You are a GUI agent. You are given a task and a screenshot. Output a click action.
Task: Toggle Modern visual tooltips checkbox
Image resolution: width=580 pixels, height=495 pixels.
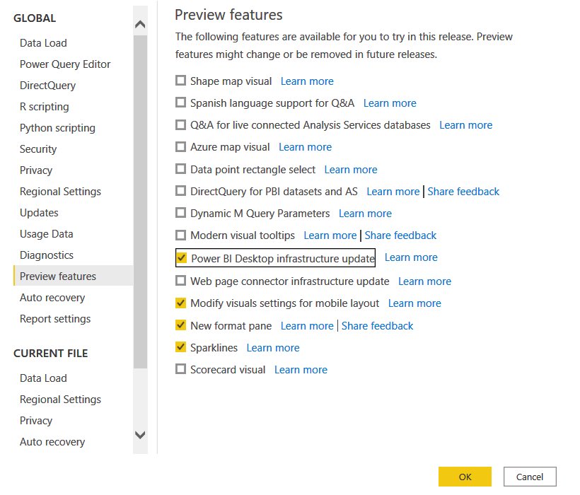click(x=180, y=235)
